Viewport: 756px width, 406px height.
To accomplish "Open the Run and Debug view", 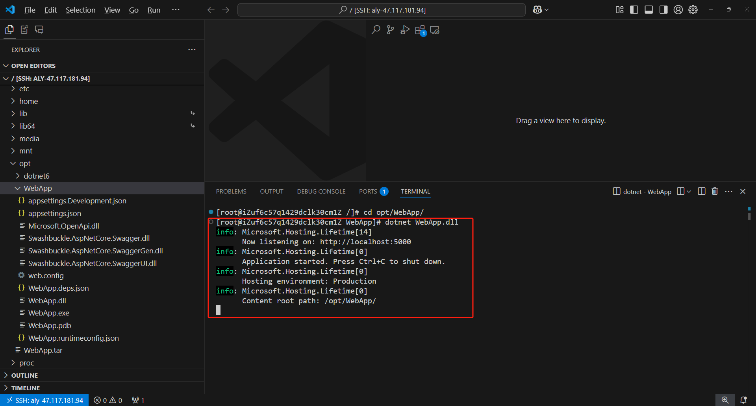I will 405,30.
